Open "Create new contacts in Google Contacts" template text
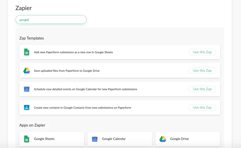This screenshot has width=241, height=148. (x=82, y=107)
